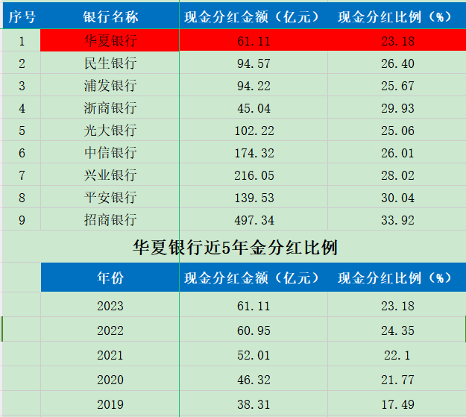Click the 30.04 ratio cell

coord(397,197)
